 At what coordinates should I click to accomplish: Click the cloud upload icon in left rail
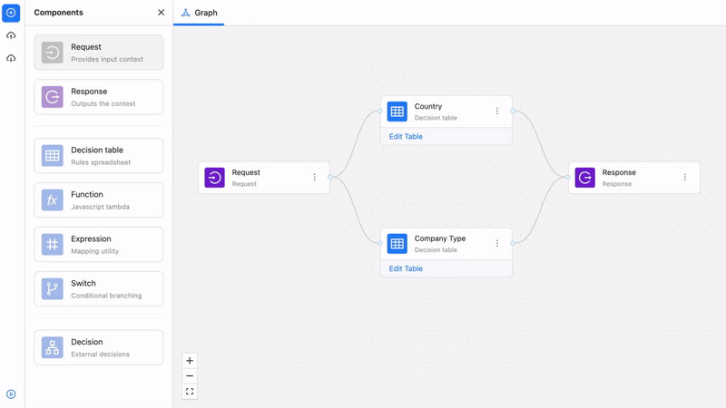pyautogui.click(x=11, y=35)
